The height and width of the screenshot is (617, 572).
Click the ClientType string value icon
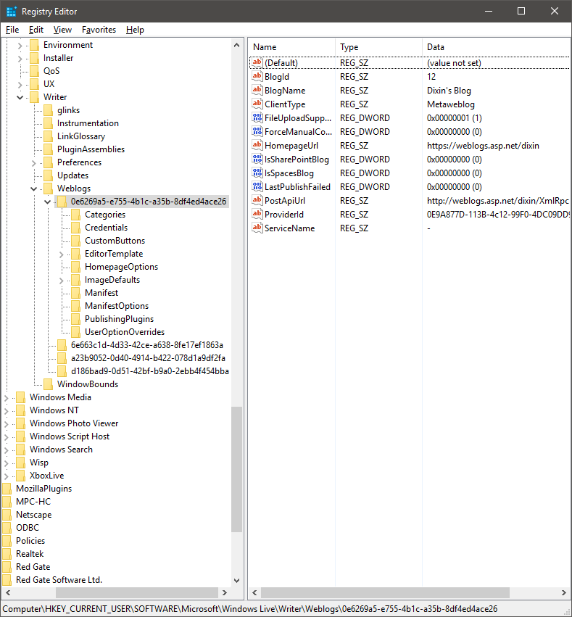[x=257, y=104]
